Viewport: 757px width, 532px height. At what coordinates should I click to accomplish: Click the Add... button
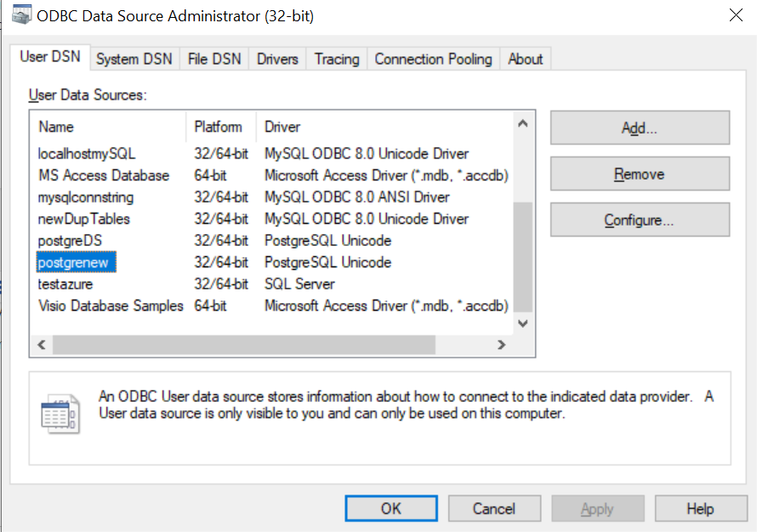click(x=640, y=128)
